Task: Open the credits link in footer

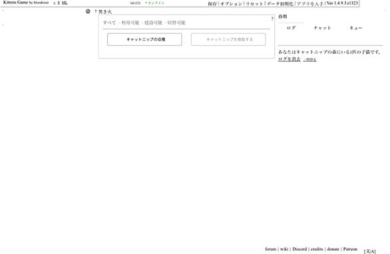Action: [317, 249]
